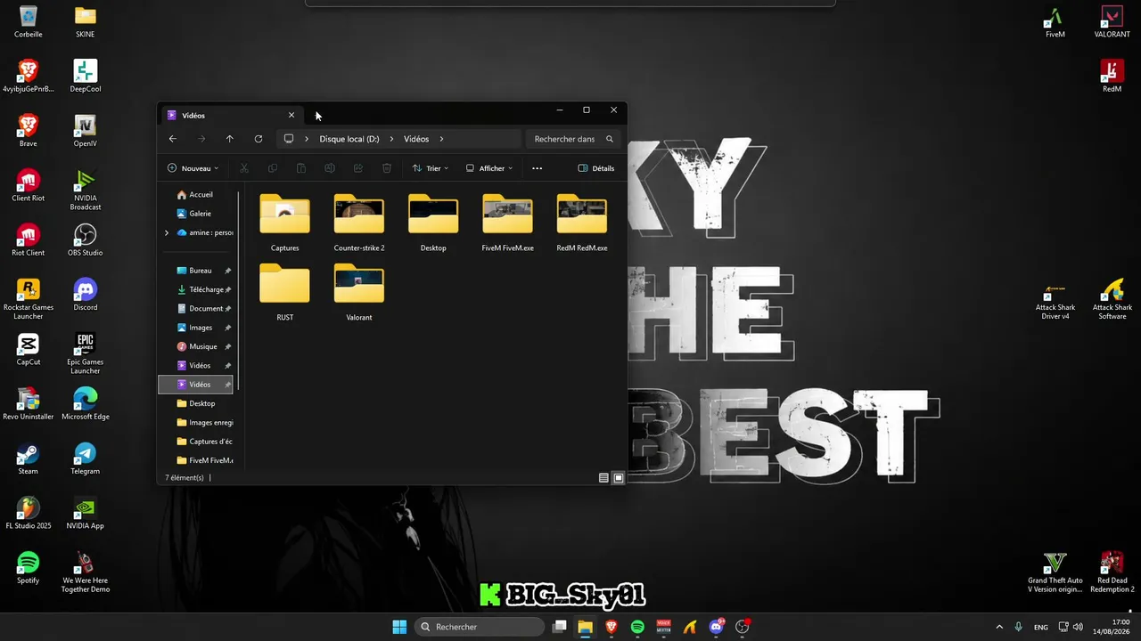Click the taskbar Rechercher search box
Screen dimensions: 1141x641
480,627
